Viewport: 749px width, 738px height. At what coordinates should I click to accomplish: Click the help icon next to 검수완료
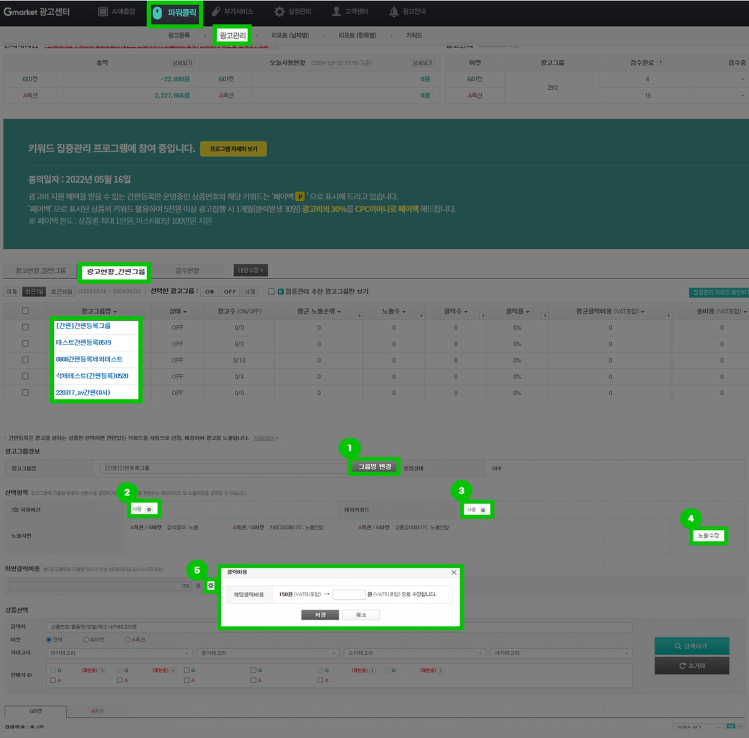coord(661,62)
